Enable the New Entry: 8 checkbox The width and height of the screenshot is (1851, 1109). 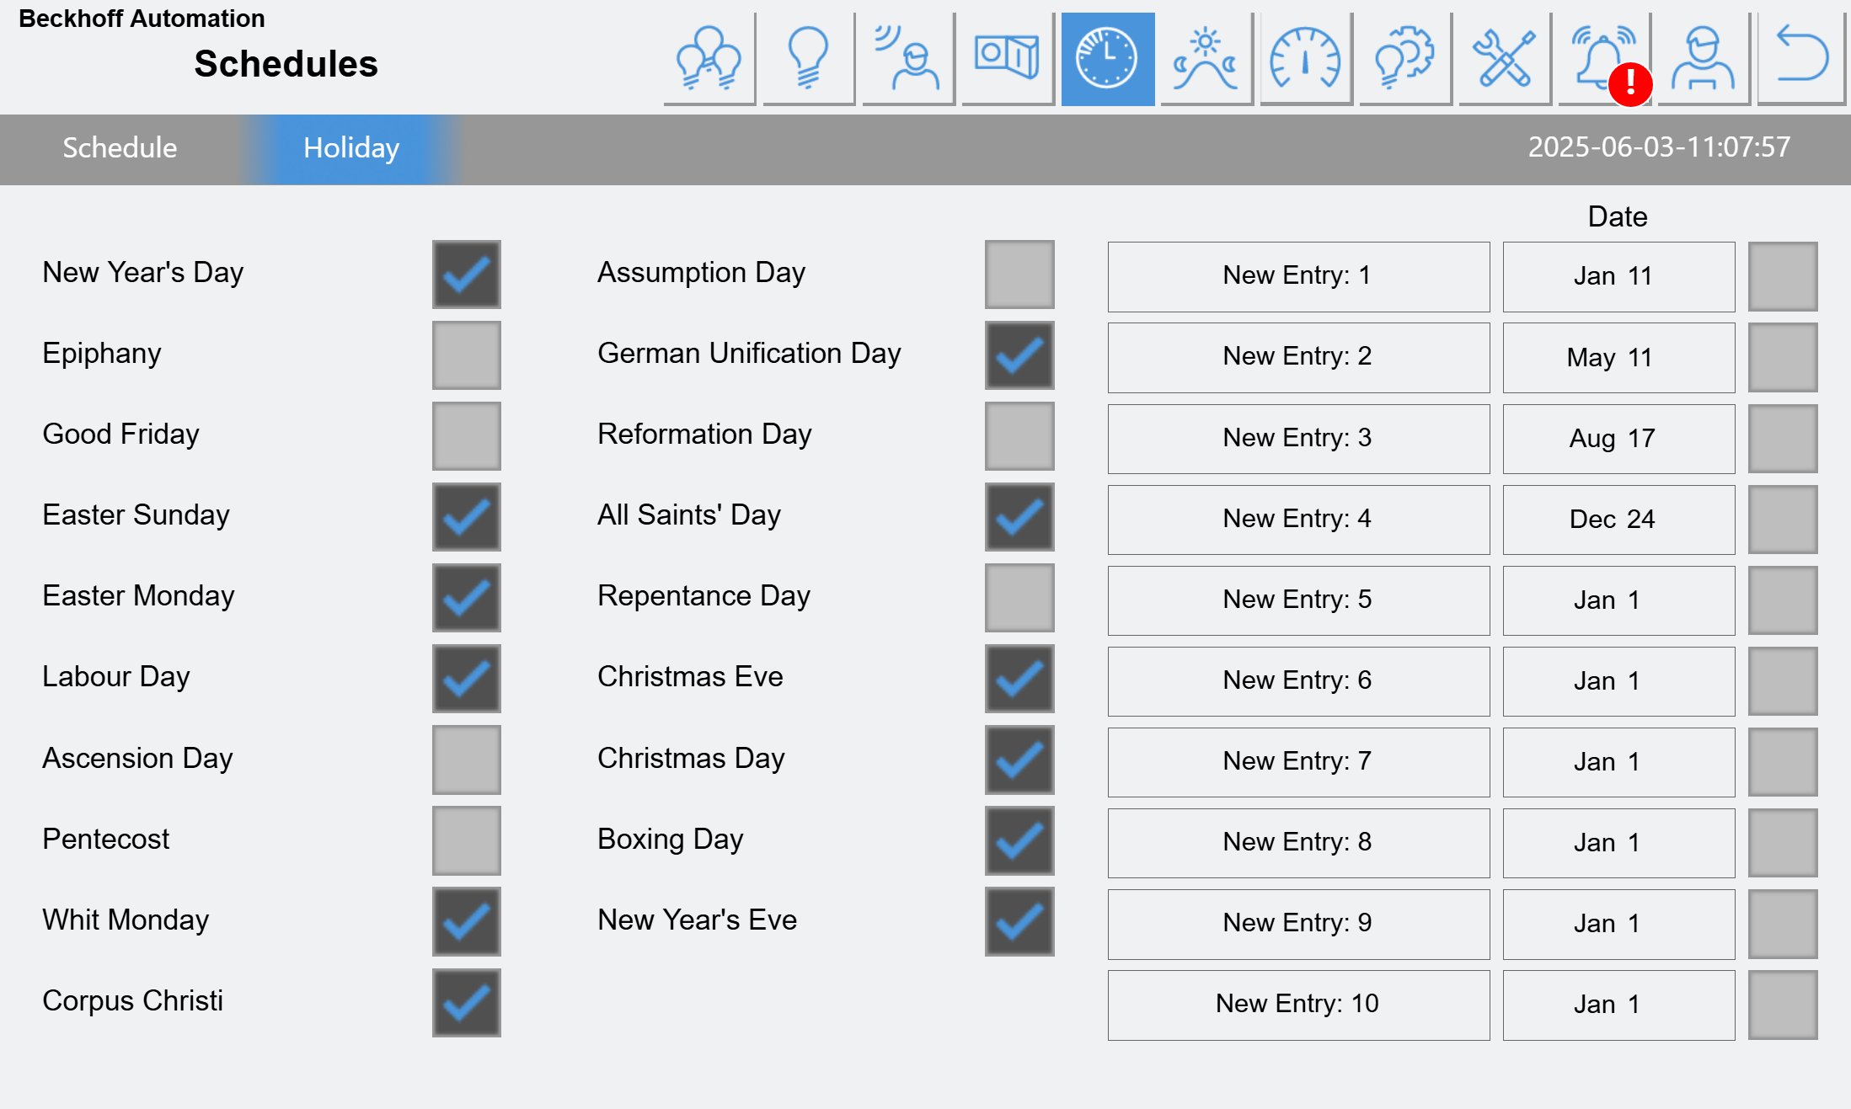pos(1783,843)
